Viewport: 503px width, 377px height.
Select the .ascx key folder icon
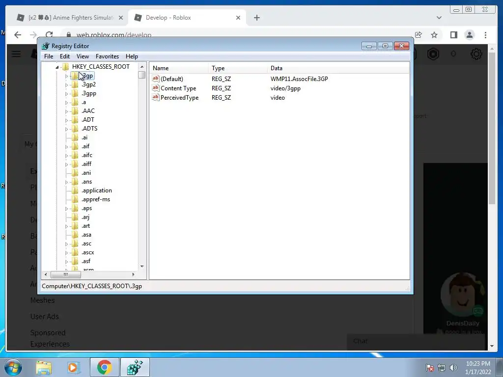point(75,252)
